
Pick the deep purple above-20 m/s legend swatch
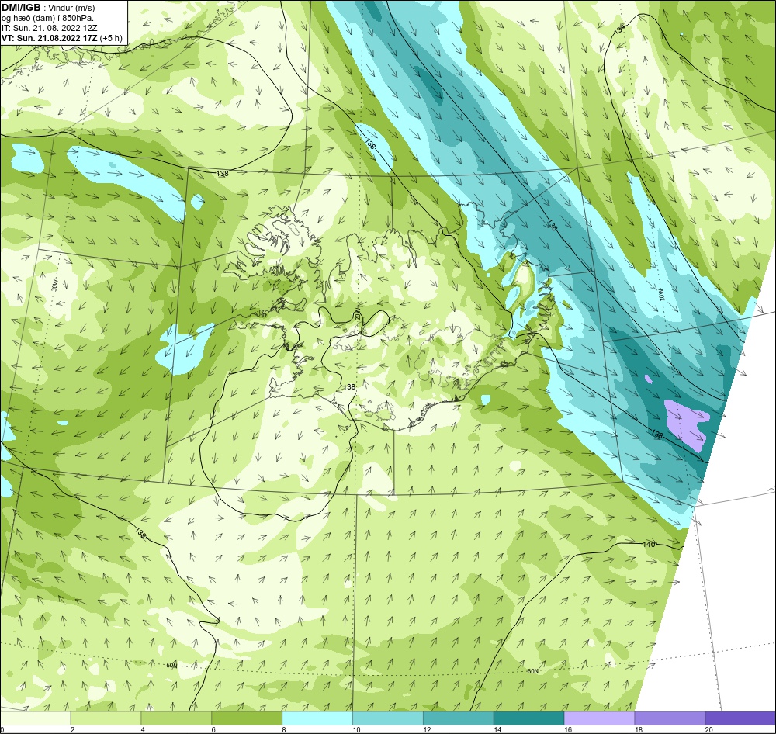740,717
